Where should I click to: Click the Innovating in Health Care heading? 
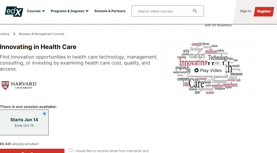pos(38,47)
